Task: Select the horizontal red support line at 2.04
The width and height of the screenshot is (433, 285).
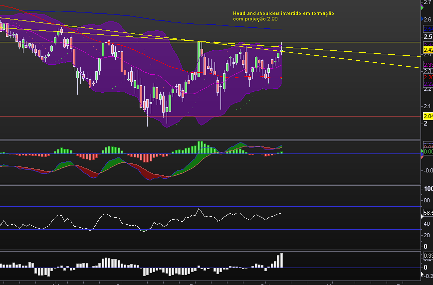Action: click(210, 117)
